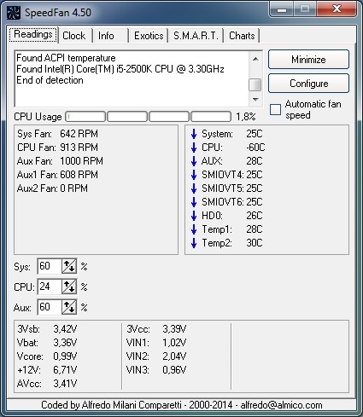This screenshot has width=363, height=417.
Task: Click the Minimize button in Readings panel
Action: point(308,60)
